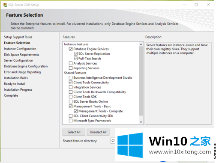Check SQL Client Connectivity SDK
216x163 pixels.
point(71,116)
